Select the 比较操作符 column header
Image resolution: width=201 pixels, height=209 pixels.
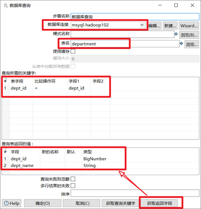[45, 81]
